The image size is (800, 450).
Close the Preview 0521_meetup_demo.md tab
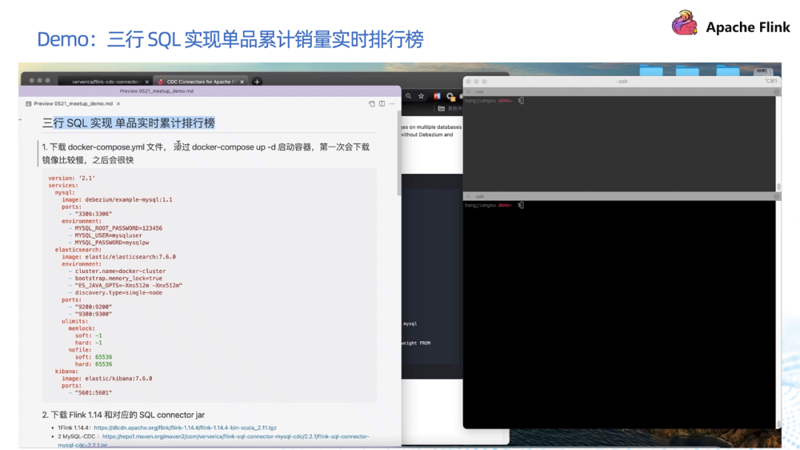click(x=119, y=104)
